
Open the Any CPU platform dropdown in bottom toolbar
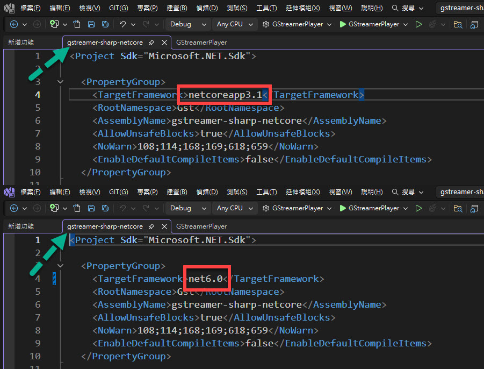click(x=235, y=208)
